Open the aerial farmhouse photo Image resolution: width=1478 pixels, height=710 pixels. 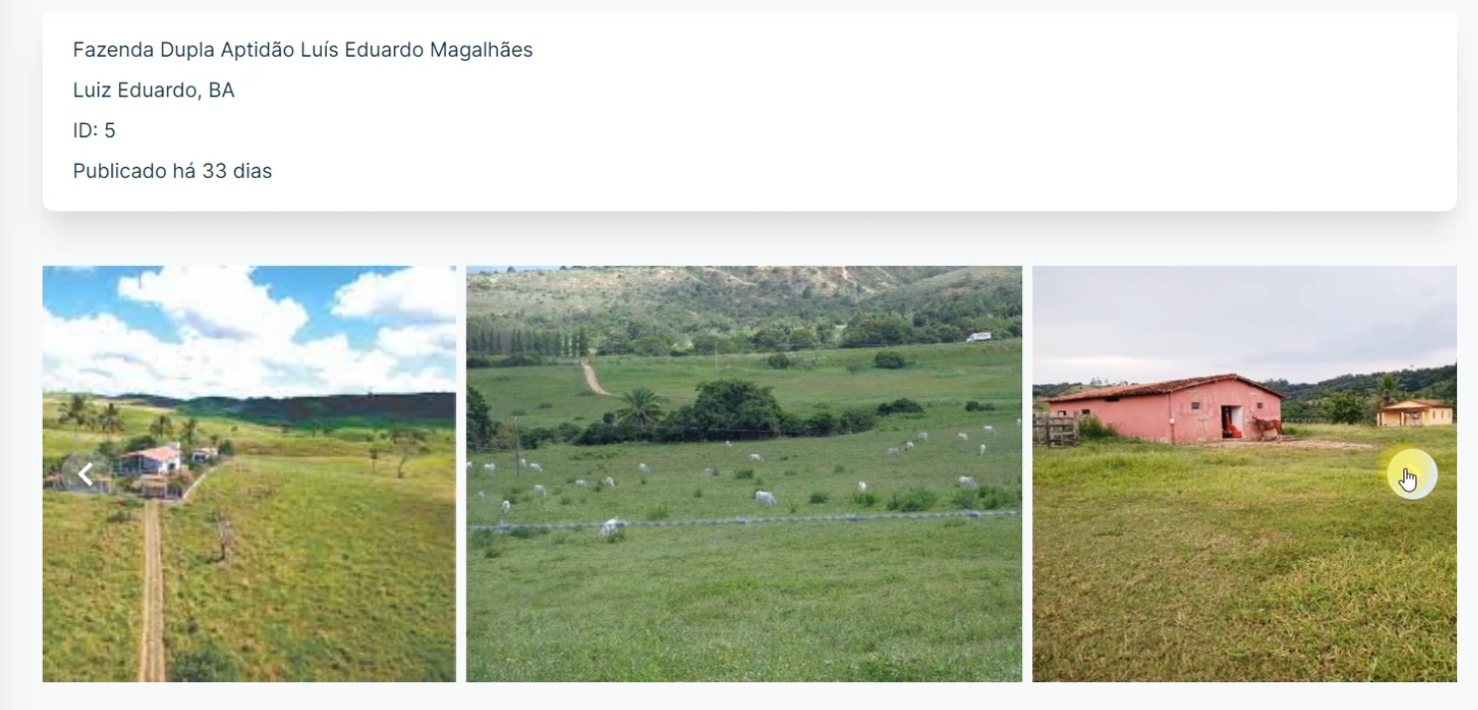(249, 474)
